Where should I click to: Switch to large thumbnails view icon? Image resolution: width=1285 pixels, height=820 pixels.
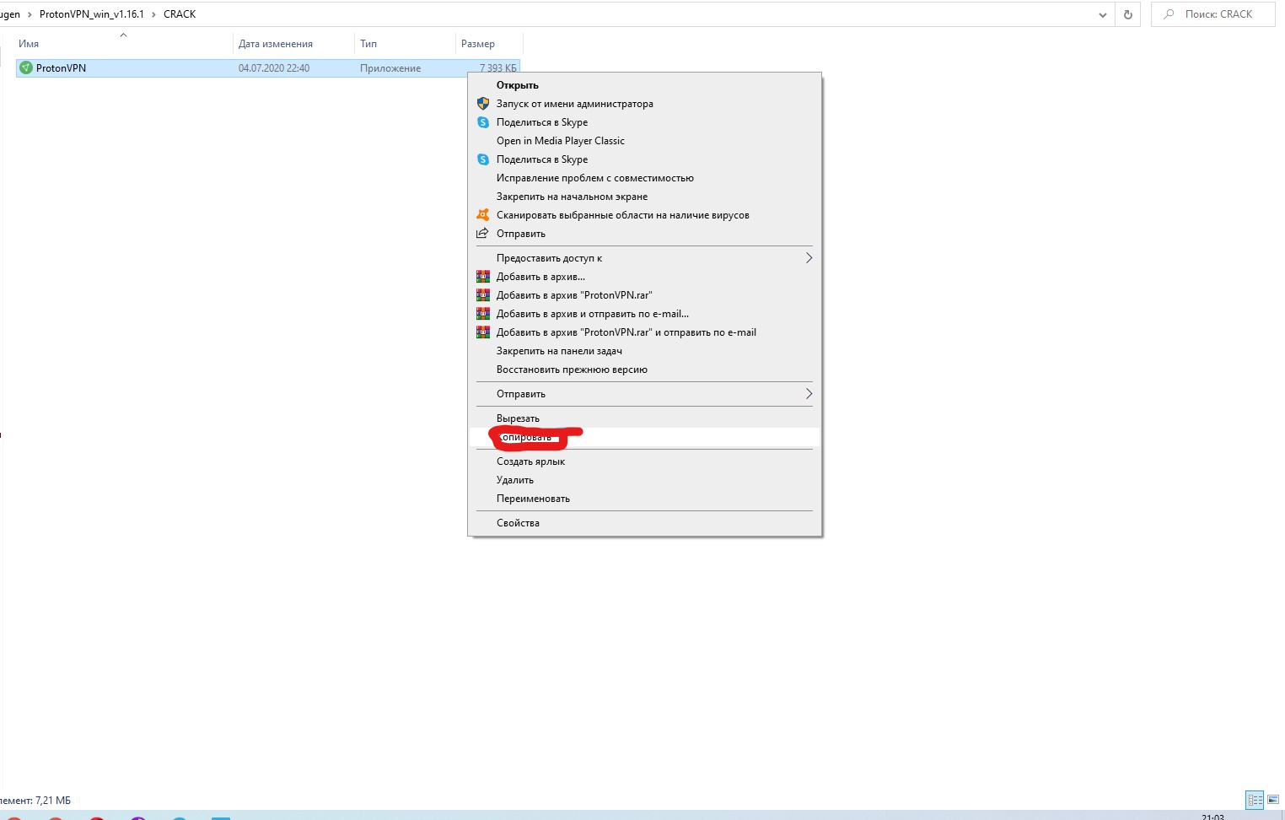(1273, 800)
